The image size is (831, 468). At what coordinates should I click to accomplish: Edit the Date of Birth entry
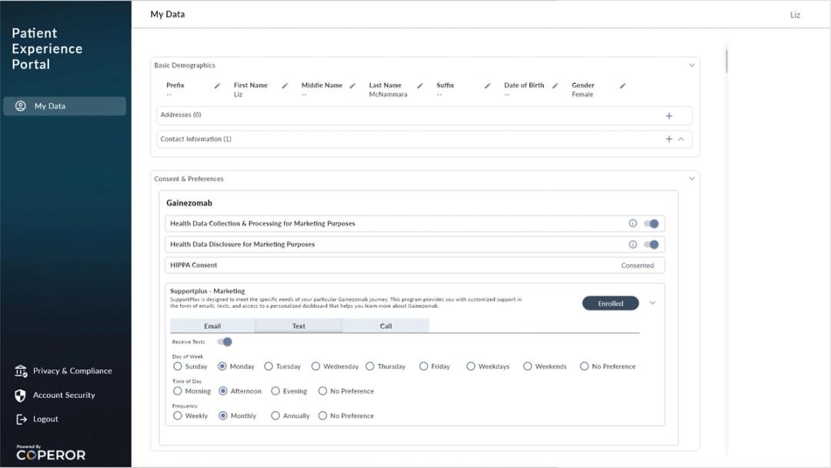[554, 86]
